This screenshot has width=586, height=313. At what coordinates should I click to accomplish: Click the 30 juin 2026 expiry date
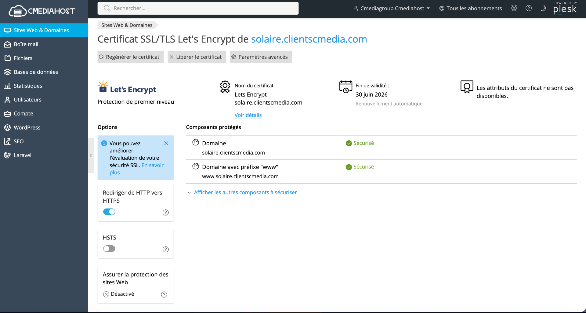[x=371, y=94]
